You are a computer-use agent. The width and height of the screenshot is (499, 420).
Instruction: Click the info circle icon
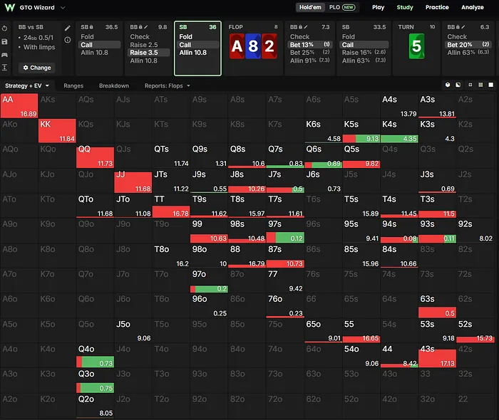click(68, 40)
